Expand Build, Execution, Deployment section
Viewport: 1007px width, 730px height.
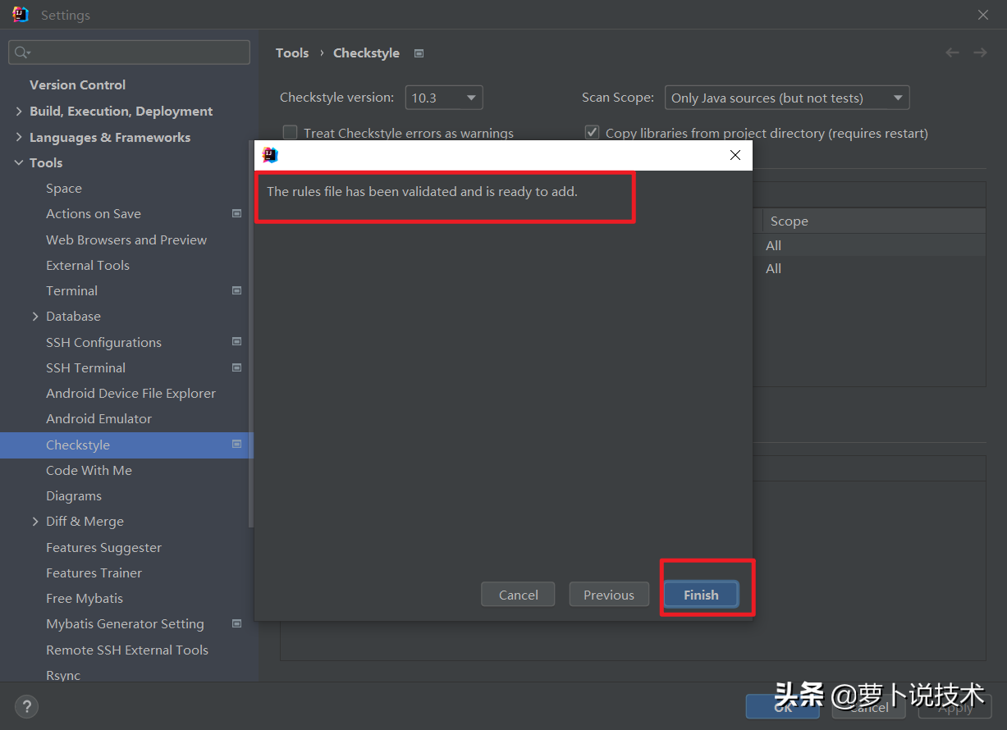click(x=19, y=112)
